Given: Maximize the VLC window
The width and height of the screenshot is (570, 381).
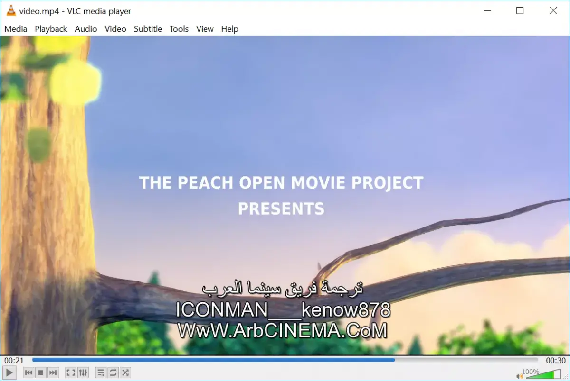Looking at the screenshot, I should (x=520, y=10).
